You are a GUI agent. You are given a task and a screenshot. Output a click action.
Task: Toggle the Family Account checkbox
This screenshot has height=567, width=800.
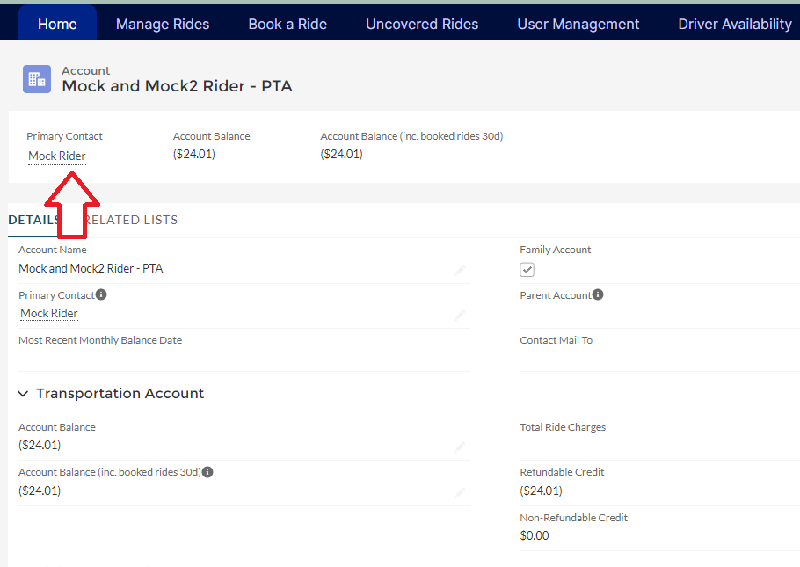[527, 270]
